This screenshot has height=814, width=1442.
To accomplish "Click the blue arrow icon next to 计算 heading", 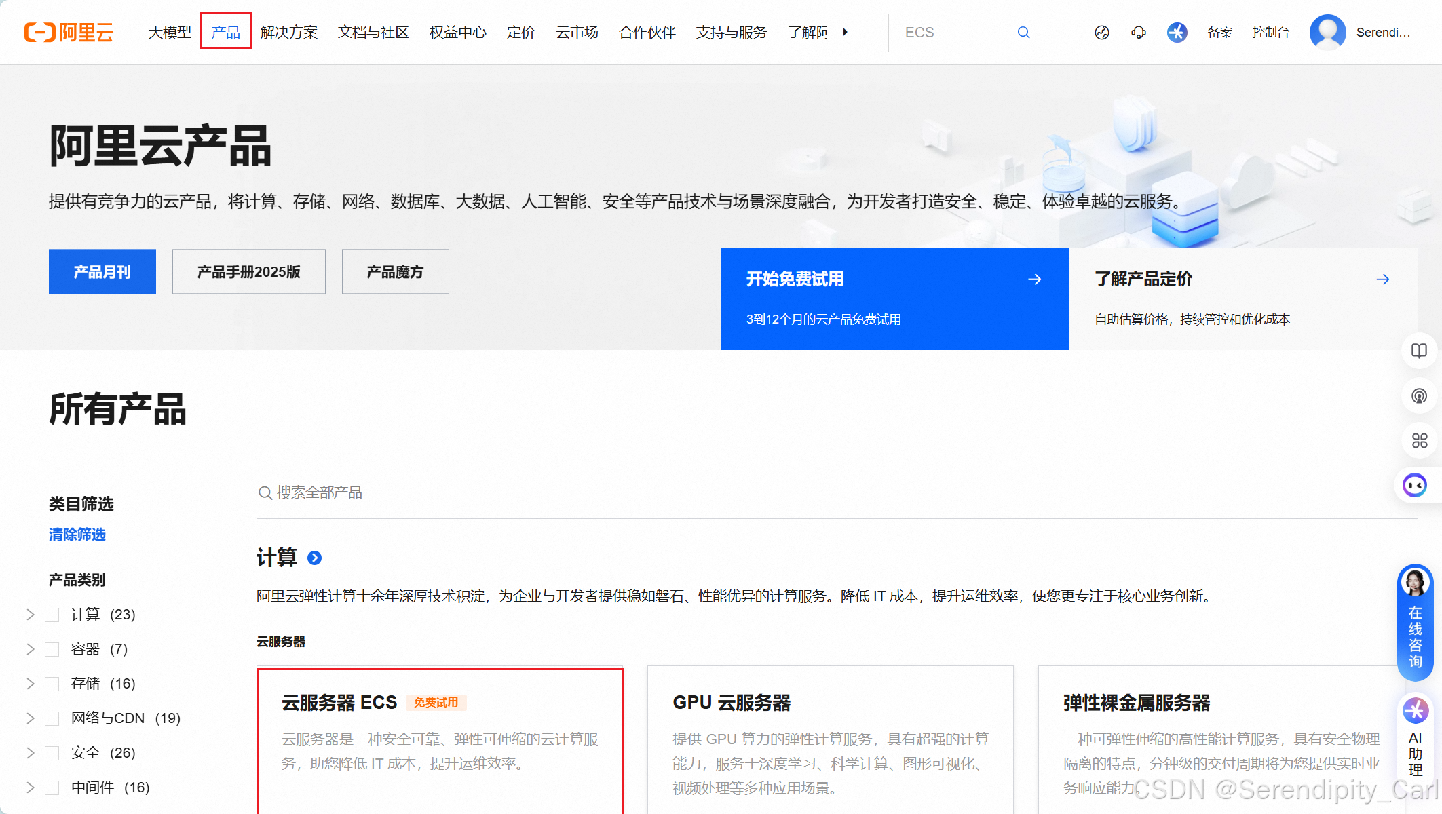I will tap(314, 558).
